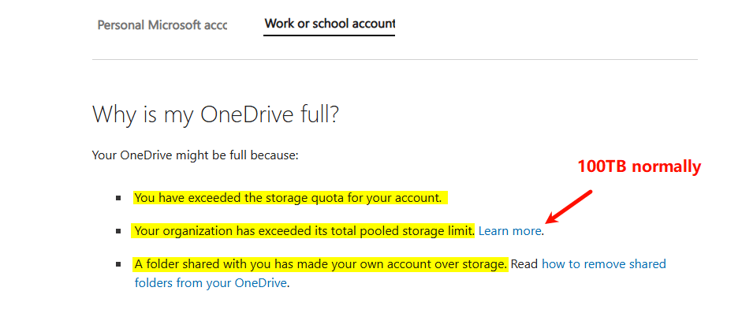This screenshot has width=742, height=321.
Task: Click the highlighted 'total pooled storage limit' sentence
Action: tap(304, 231)
